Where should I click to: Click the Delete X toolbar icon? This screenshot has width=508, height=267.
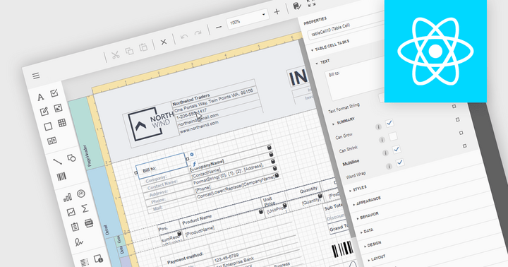[164, 42]
